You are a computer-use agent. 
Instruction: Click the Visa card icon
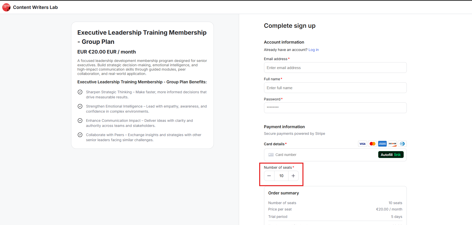tap(362, 144)
